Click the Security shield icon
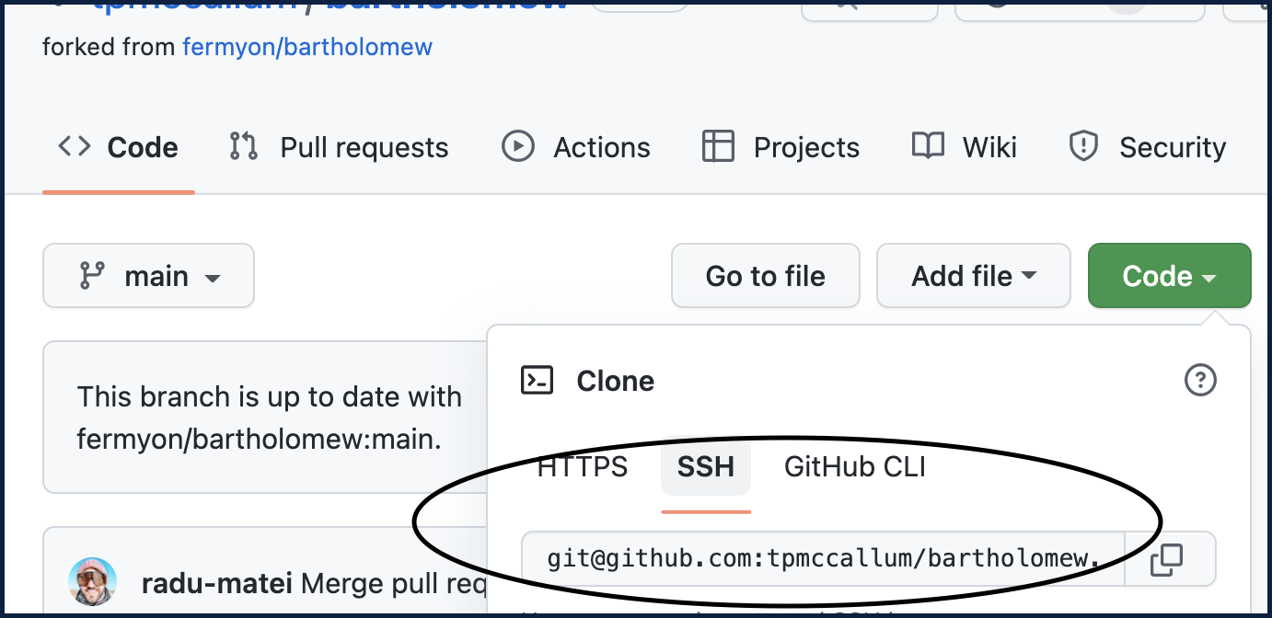This screenshot has height=618, width=1272. (x=1084, y=147)
